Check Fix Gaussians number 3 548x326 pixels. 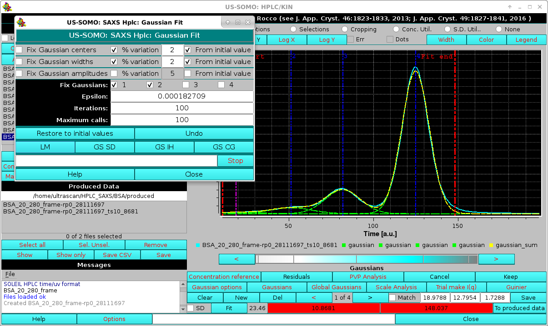pos(186,85)
